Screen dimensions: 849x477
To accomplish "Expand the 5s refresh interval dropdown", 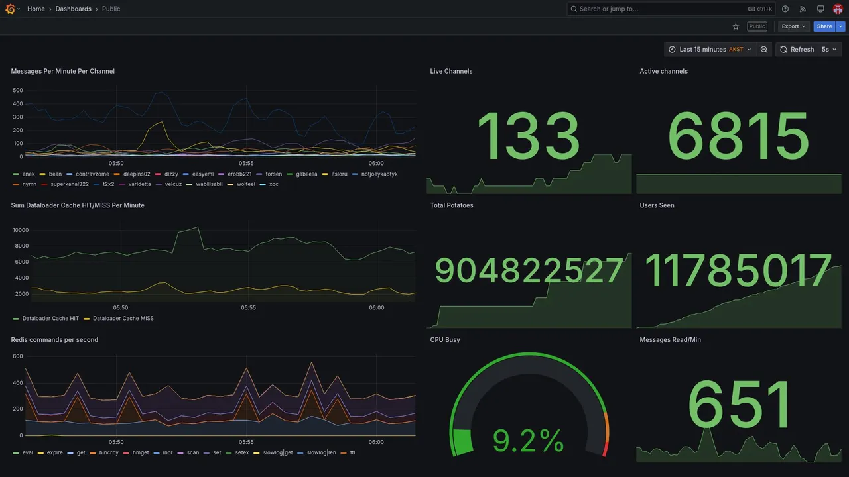I will pyautogui.click(x=830, y=50).
